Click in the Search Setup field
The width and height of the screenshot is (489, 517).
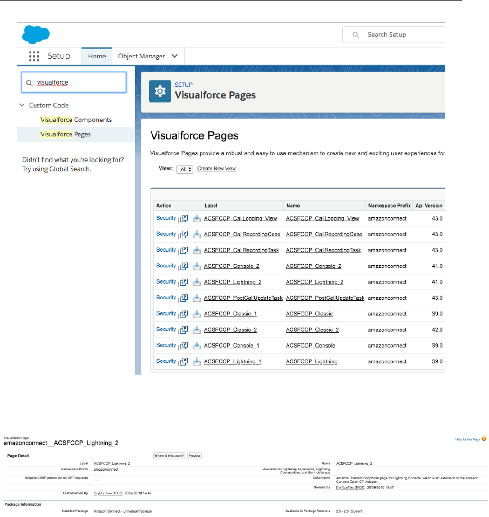(x=394, y=35)
